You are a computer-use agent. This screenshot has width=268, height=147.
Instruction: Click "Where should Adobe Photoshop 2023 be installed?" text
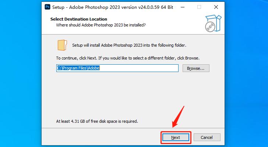coord(100,25)
